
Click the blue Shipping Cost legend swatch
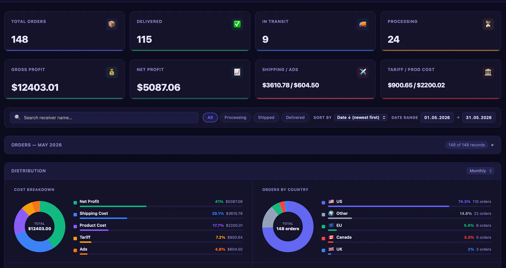pos(75,215)
